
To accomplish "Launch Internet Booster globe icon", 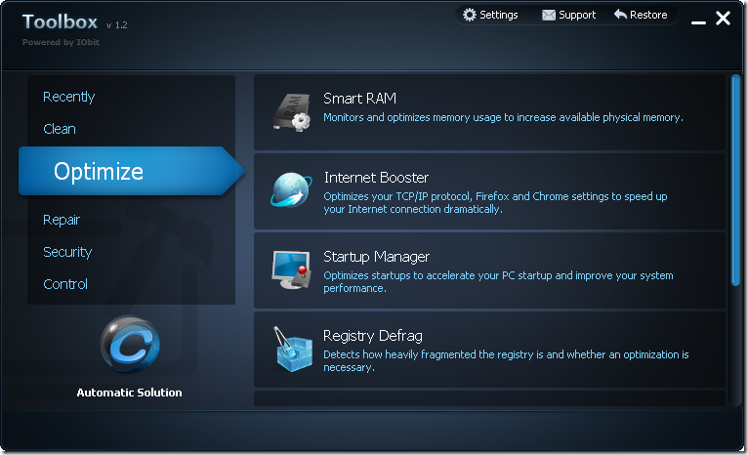I will [x=291, y=189].
